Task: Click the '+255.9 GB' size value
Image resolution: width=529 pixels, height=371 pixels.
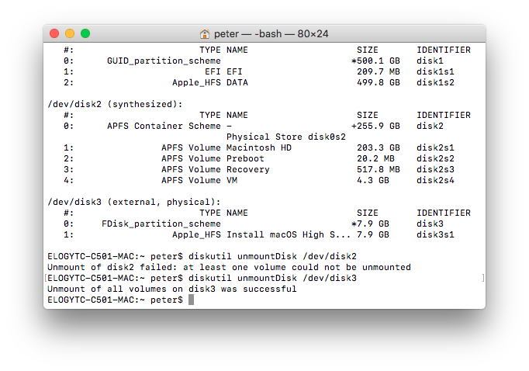Action: pyautogui.click(x=375, y=126)
